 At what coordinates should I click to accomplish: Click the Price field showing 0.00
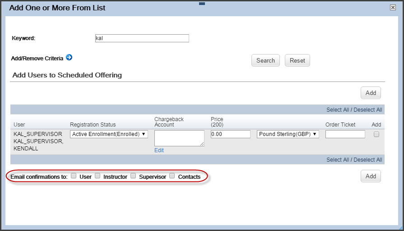pos(231,134)
